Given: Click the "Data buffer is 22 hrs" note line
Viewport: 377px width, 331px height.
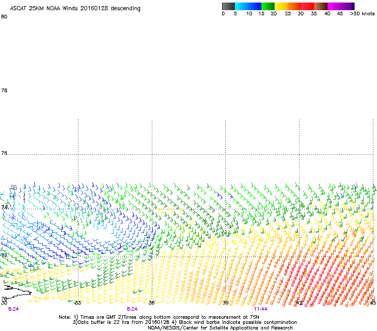Looking at the screenshot, I should (184, 322).
